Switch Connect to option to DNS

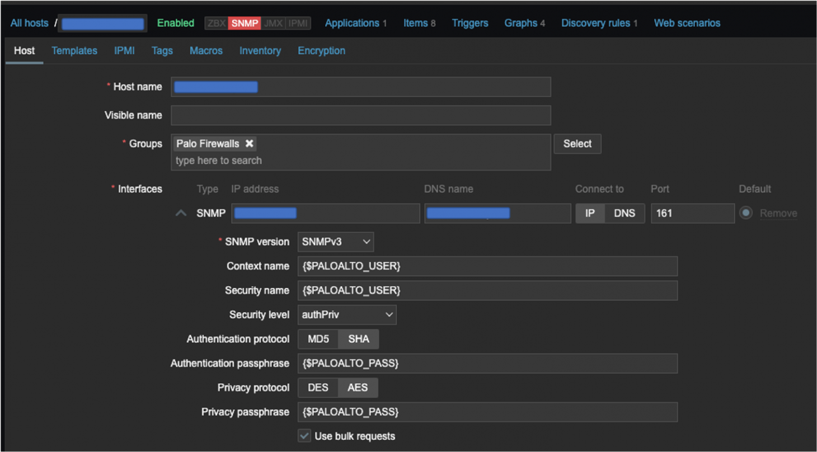[625, 213]
